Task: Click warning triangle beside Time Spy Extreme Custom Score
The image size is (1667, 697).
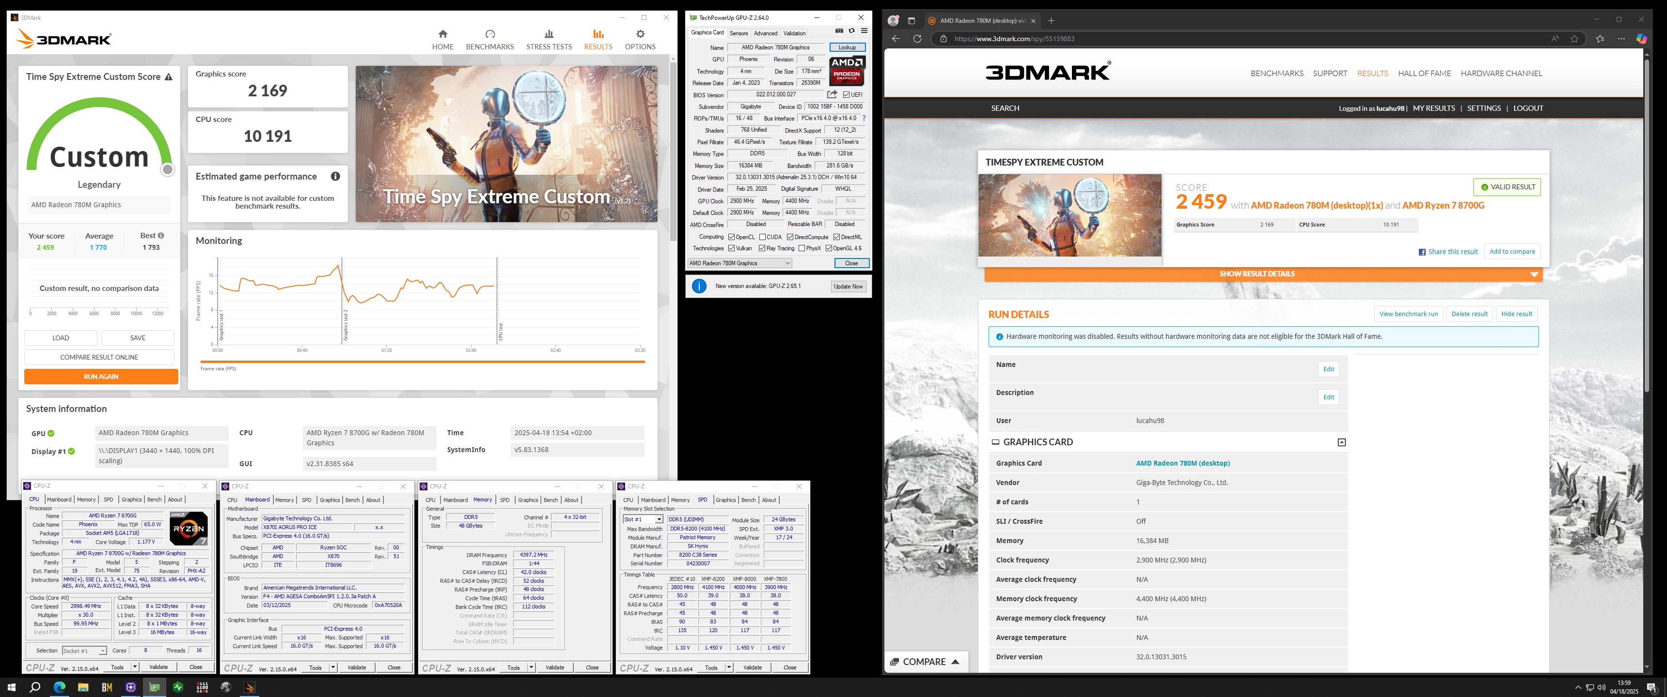Action: [x=169, y=77]
